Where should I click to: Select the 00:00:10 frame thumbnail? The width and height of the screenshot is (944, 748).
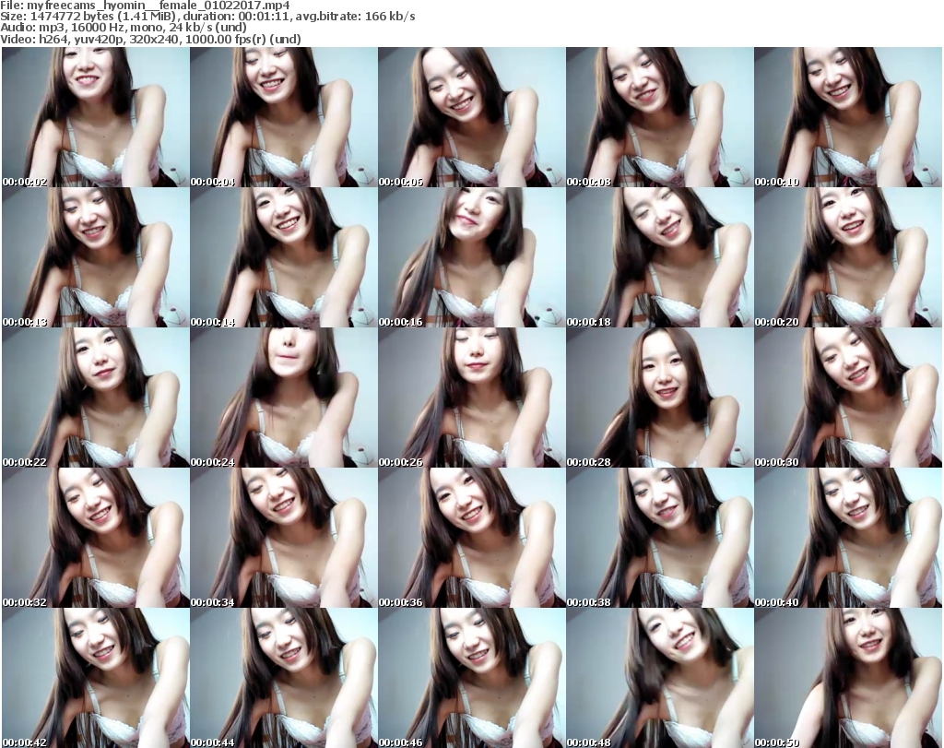(x=848, y=117)
